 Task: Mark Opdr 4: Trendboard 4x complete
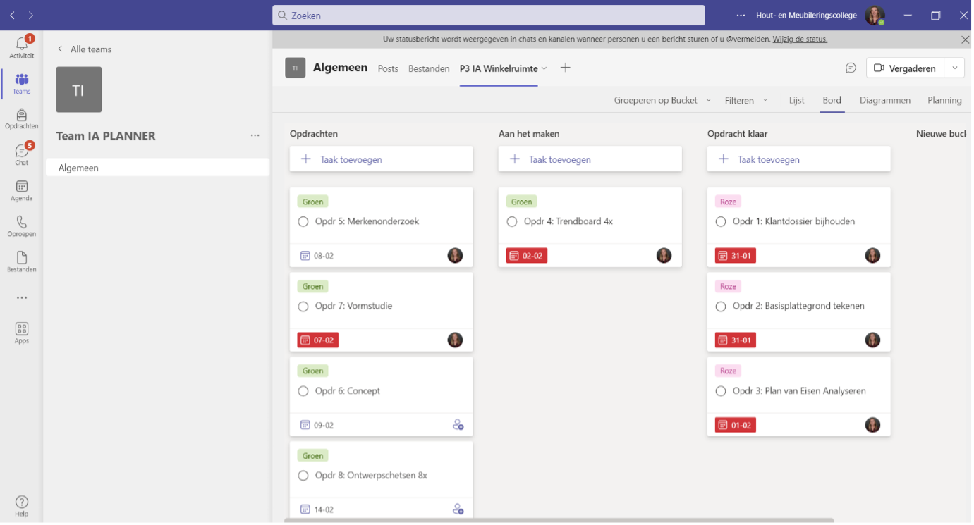pos(512,221)
